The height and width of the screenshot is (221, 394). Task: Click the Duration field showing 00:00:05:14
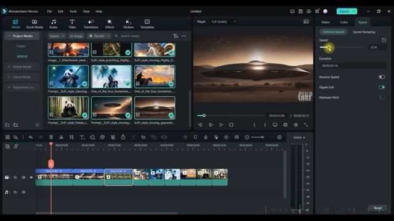tap(353, 66)
